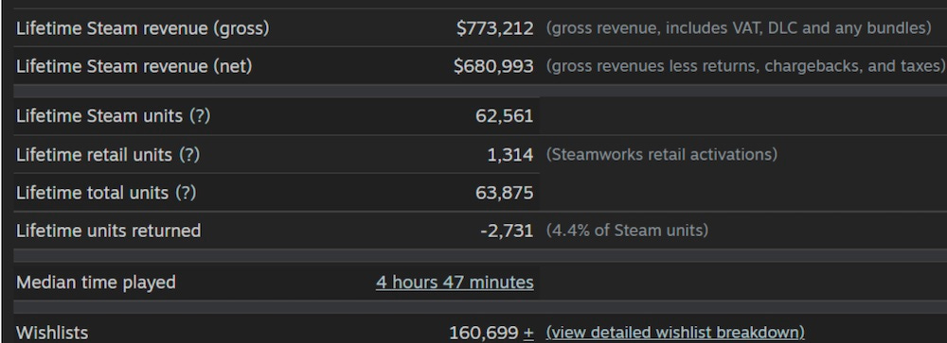Click the Lifetime total units label
The image size is (947, 343).
click(92, 193)
